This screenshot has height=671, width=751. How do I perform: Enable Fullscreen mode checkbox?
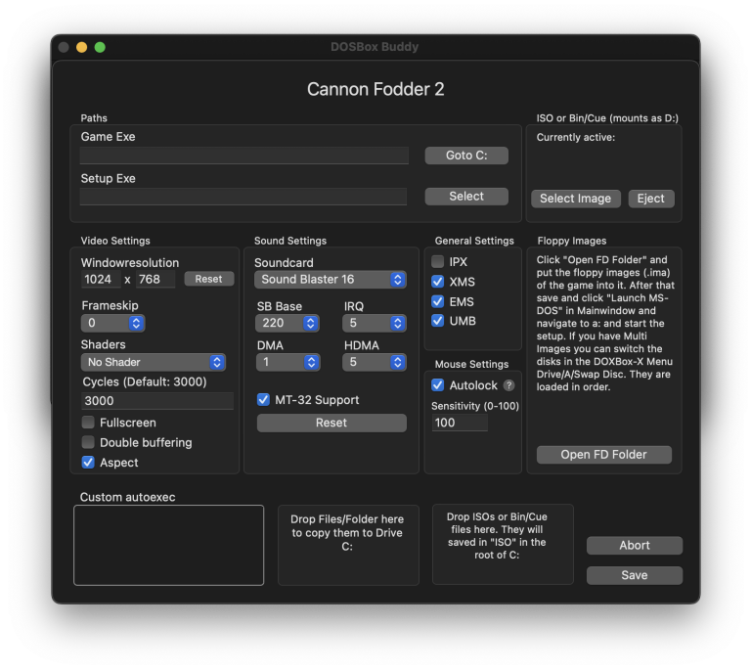(x=88, y=422)
